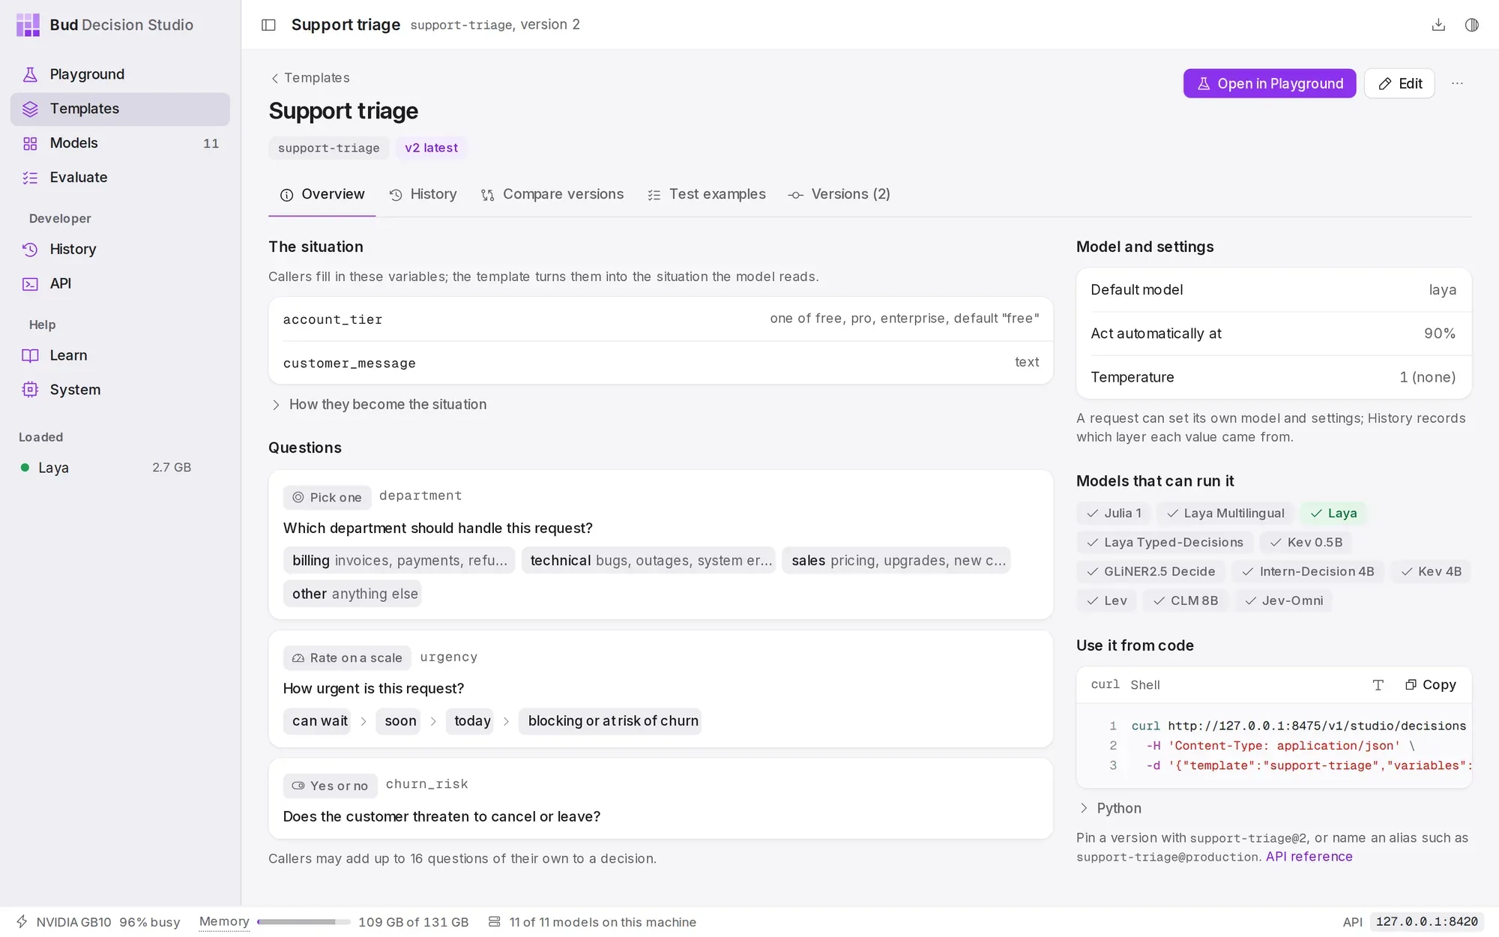
Task: Select the Julia 1 model chip
Action: coord(1114,513)
